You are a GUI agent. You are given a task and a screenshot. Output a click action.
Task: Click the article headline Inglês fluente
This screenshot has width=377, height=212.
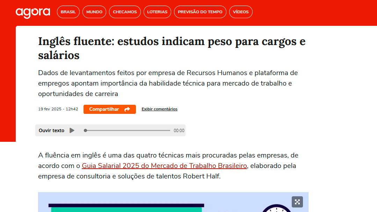pos(172,48)
